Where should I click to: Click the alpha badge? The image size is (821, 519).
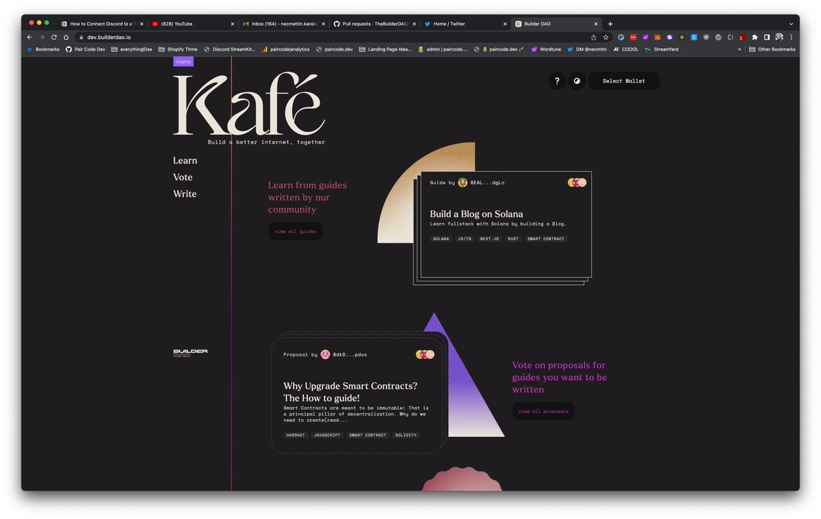click(x=183, y=62)
